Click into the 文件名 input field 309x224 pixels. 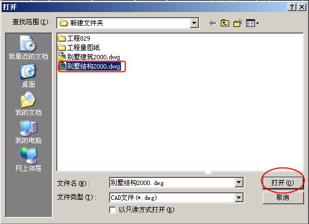tap(172, 182)
